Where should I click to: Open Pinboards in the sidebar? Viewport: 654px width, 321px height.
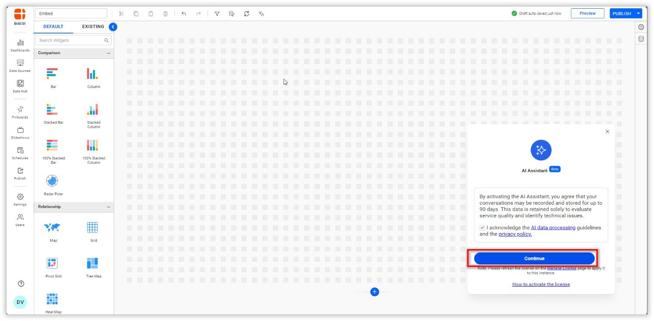20,112
